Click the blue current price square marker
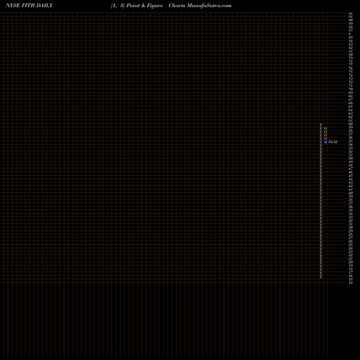360x360 pixels. (x=325, y=142)
